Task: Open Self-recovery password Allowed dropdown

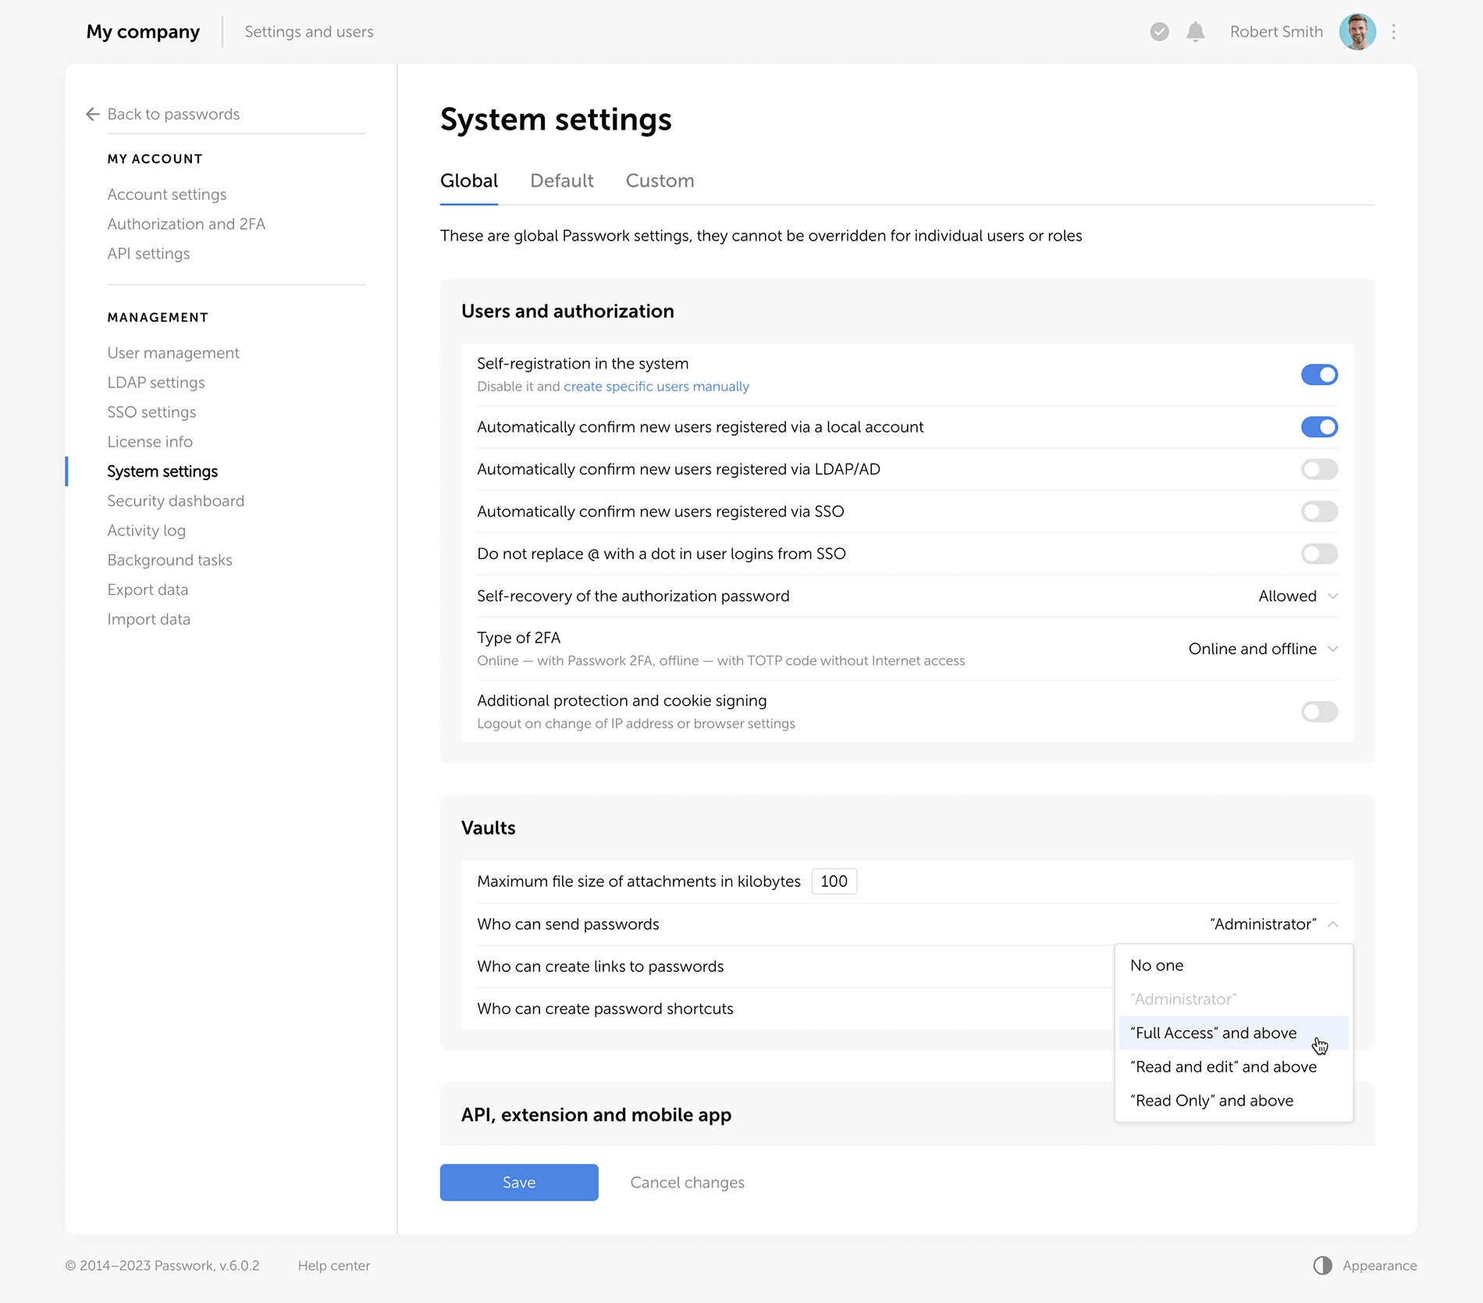Action: [x=1297, y=596]
